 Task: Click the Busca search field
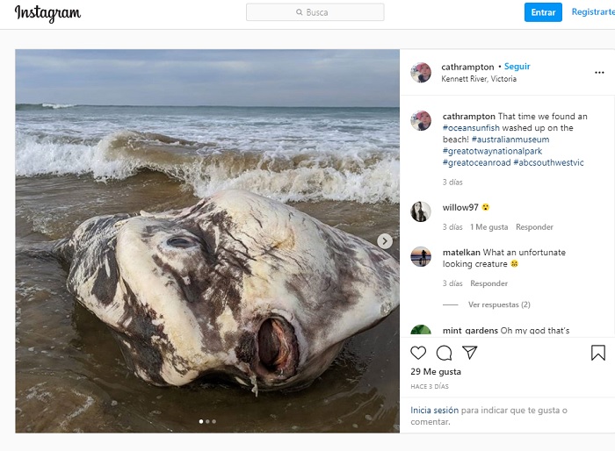pos(315,12)
